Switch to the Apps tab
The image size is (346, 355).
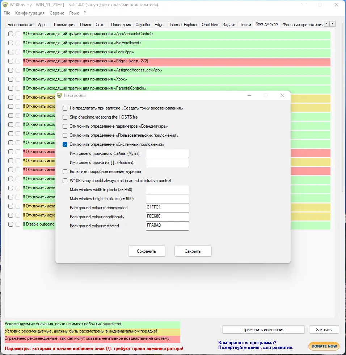[x=42, y=25]
